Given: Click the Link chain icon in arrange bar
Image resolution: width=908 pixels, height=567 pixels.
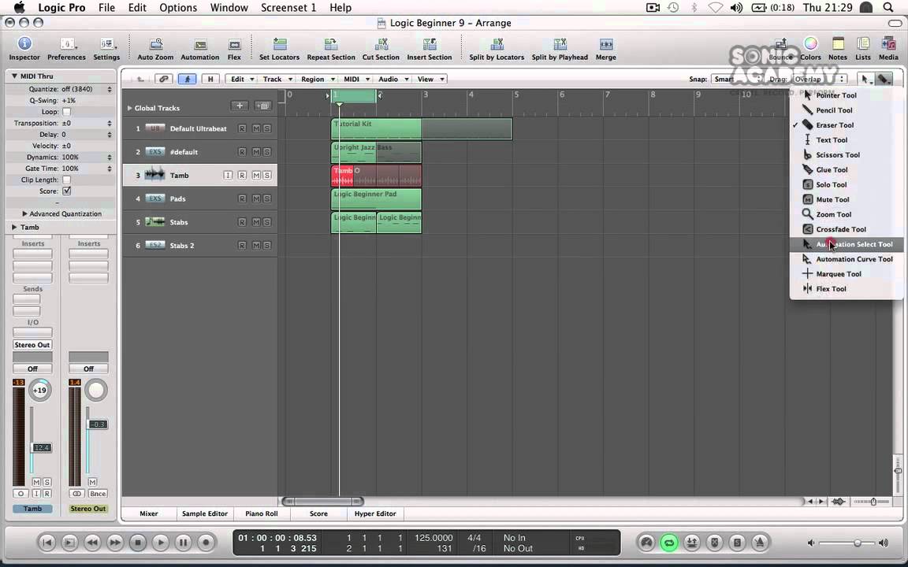Looking at the screenshot, I should [x=164, y=80].
